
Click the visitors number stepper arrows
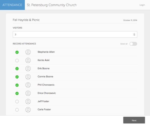click(x=134, y=34)
